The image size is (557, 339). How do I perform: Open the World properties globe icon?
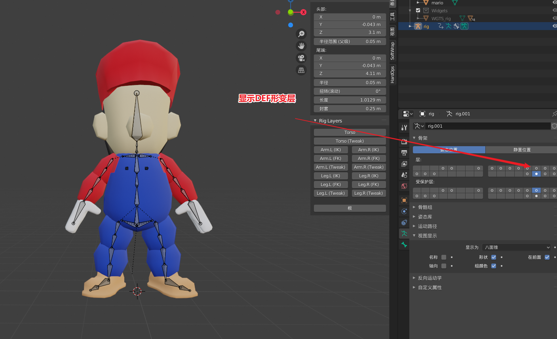coord(404,186)
